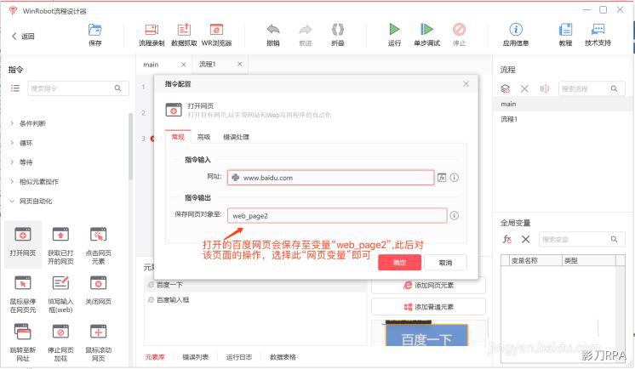Select the 填写输入框(web) command
This screenshot has height=369, width=635.
click(60, 294)
